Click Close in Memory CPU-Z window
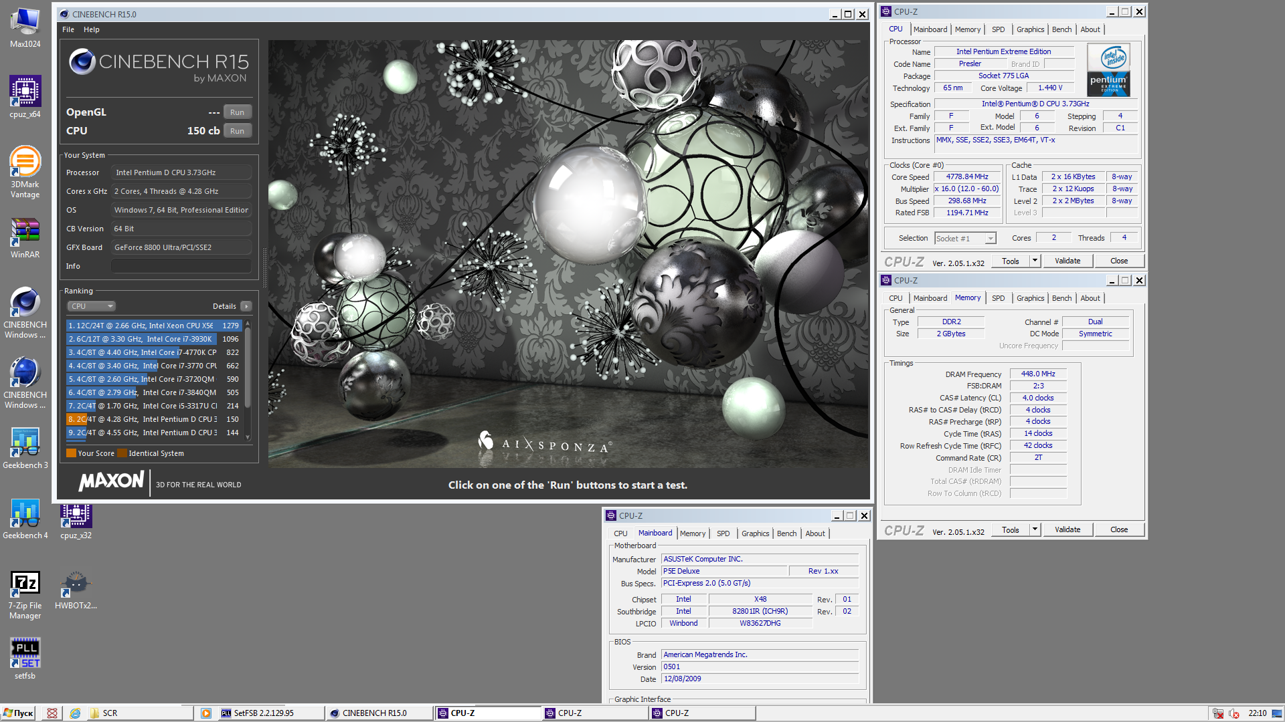Viewport: 1285px width, 722px height. tap(1119, 529)
